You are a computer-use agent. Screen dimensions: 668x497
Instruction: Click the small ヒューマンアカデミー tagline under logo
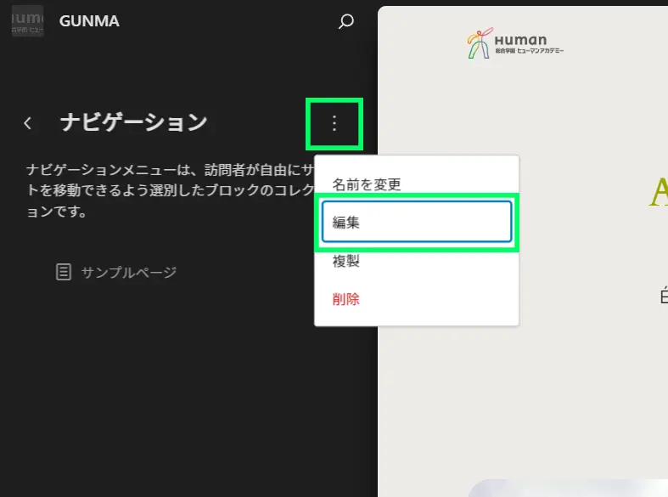pyautogui.click(x=529, y=51)
